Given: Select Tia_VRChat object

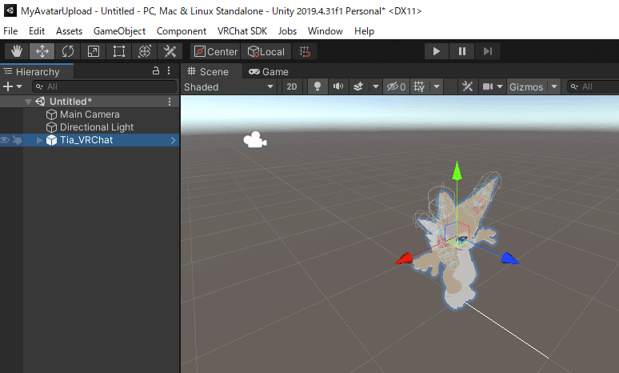Looking at the screenshot, I should pyautogui.click(x=86, y=140).
